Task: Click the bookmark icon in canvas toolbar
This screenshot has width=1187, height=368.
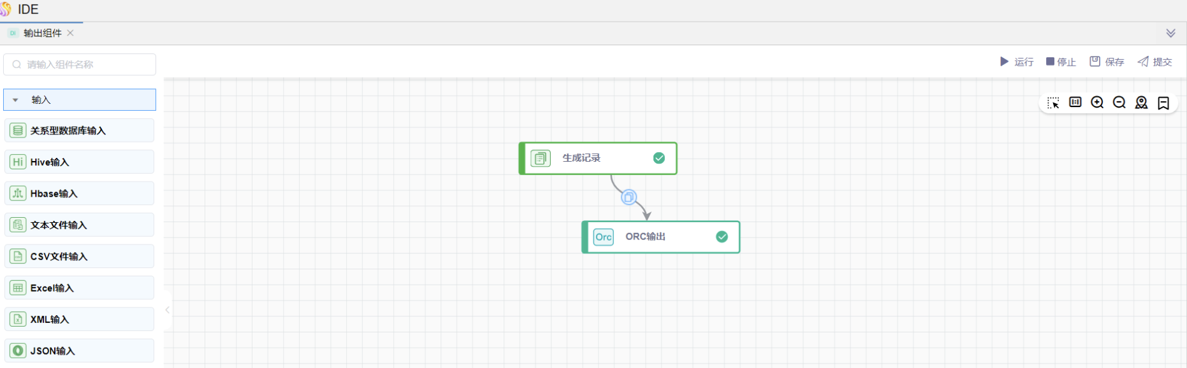Action: (1163, 103)
